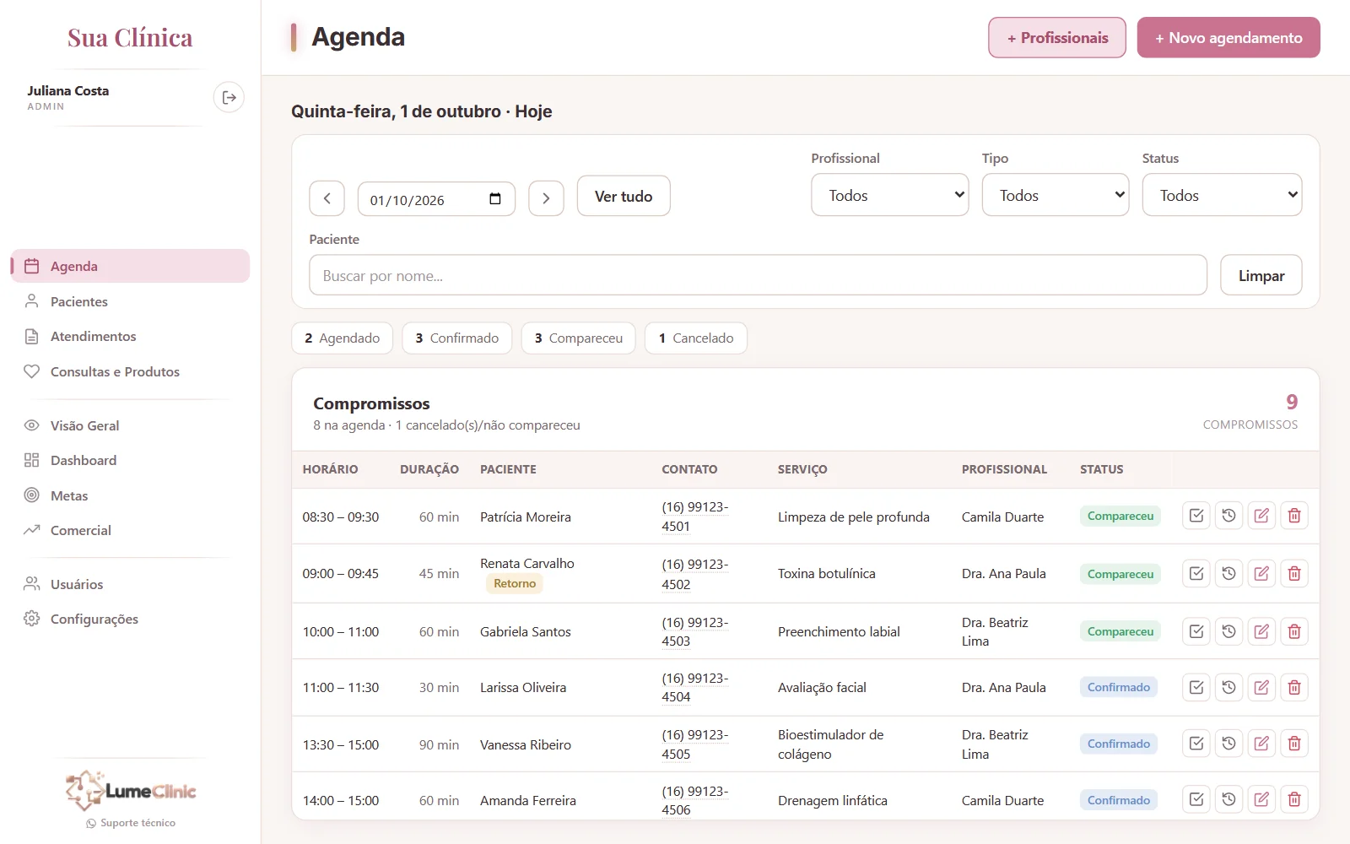Open Atendimentos in the sidebar
The width and height of the screenshot is (1350, 844).
[x=130, y=337]
